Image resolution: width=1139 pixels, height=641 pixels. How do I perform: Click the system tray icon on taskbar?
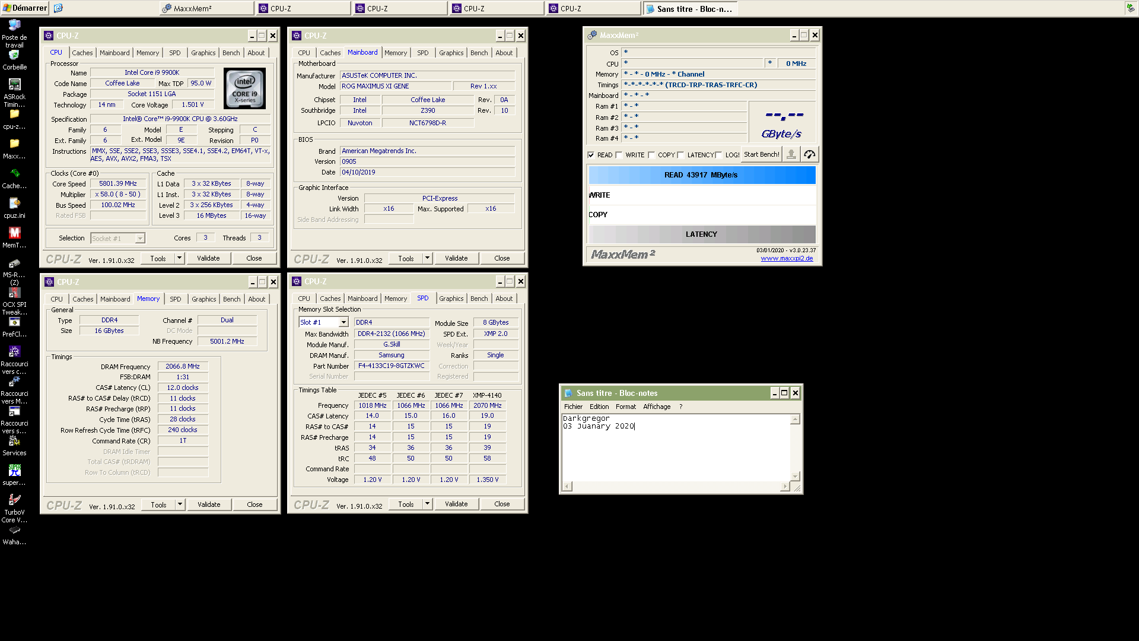(x=1131, y=8)
